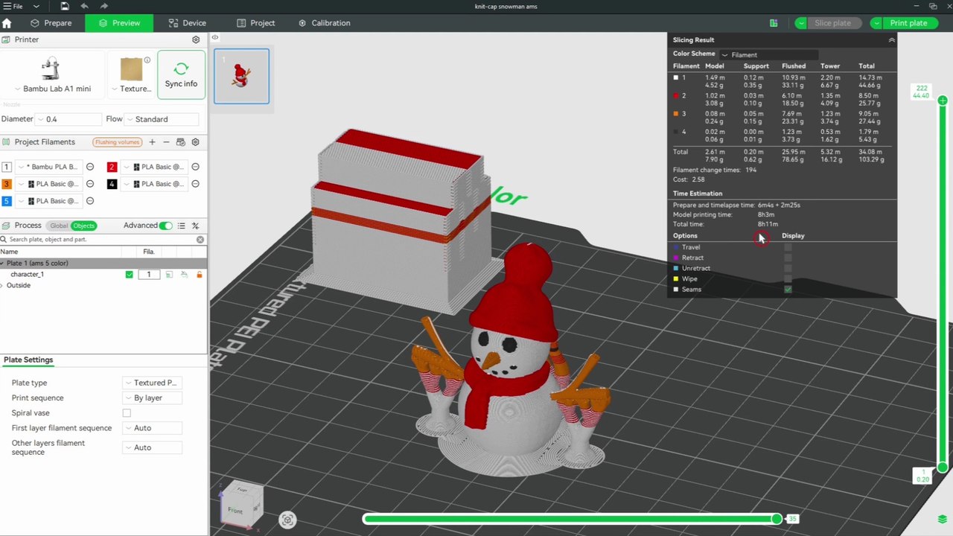This screenshot has width=953, height=536.
Task: Open process settings list icon
Action: 181,226
